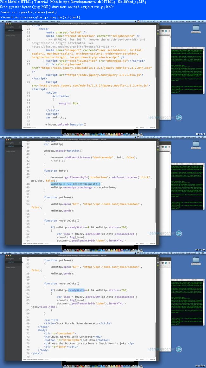
Task: Click highlighted 'xmlhttp = new XMLHttpRequest();' text
Action: tap(75, 184)
